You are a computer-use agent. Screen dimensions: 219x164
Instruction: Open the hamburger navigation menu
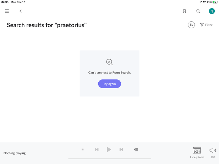tap(7, 11)
